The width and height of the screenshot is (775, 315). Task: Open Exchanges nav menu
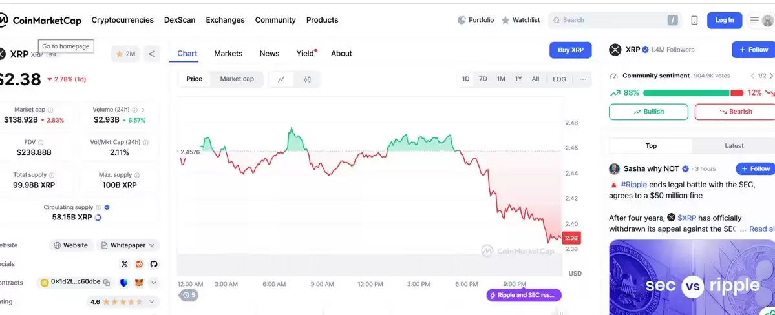coord(225,20)
